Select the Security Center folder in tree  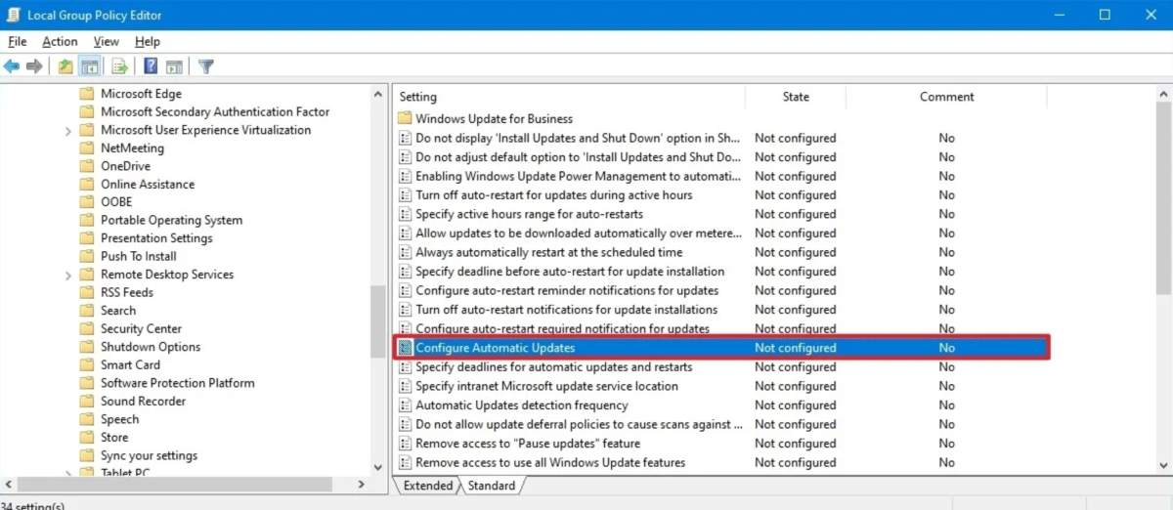click(141, 329)
